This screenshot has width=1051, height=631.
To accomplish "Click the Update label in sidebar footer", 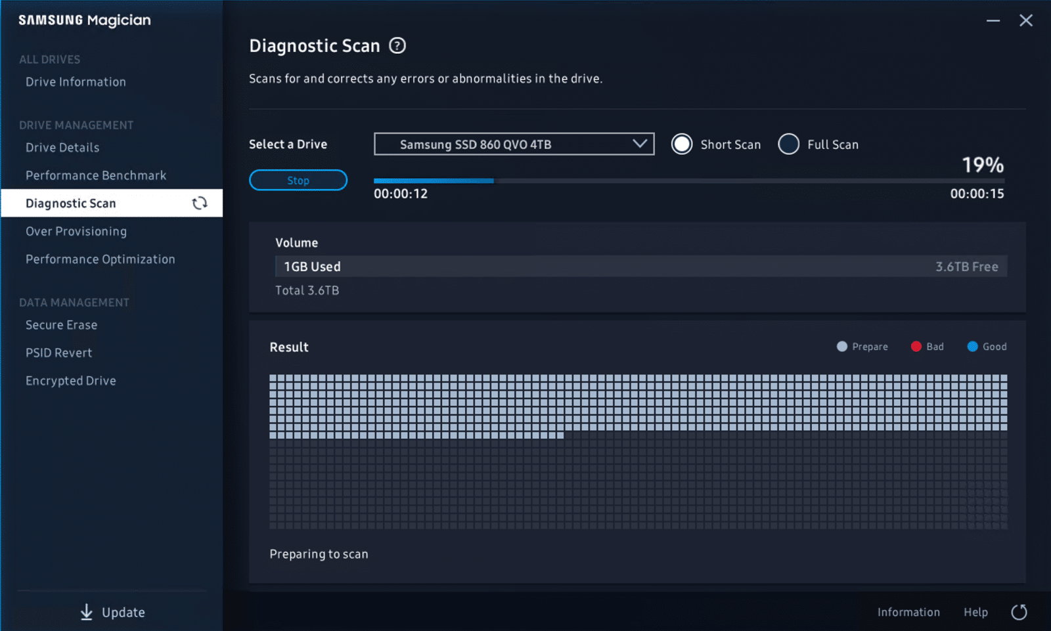I will pos(123,612).
